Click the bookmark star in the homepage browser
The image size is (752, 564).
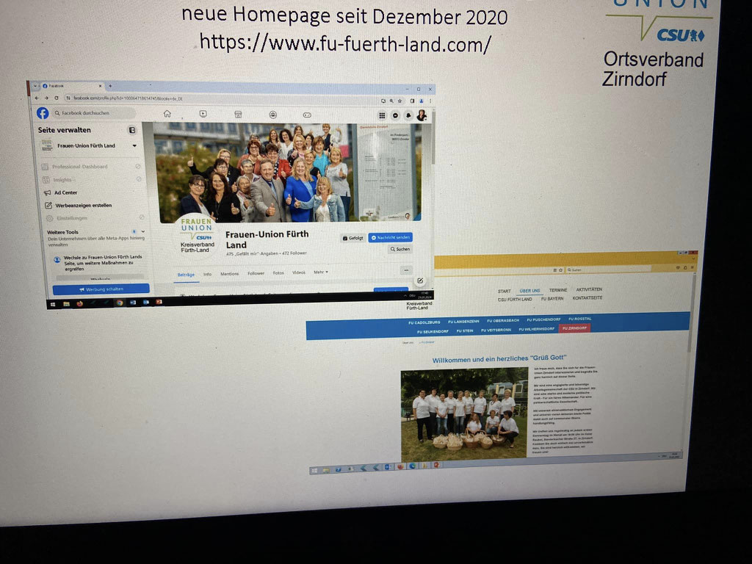tap(560, 270)
